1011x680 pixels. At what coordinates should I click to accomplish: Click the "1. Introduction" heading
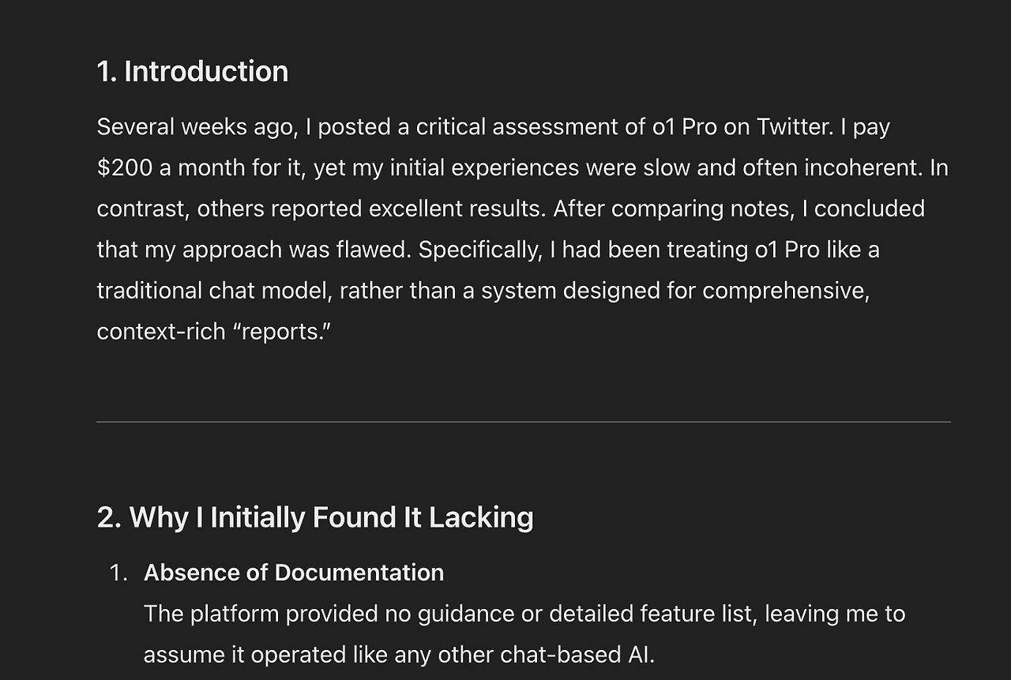point(192,71)
